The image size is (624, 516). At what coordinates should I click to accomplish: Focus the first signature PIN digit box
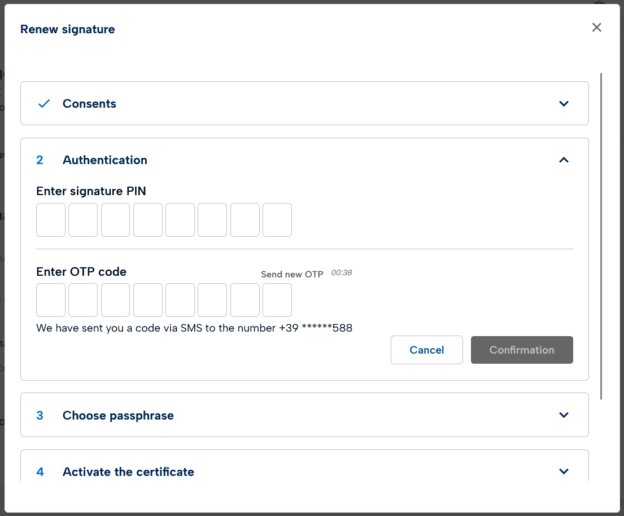pyautogui.click(x=51, y=220)
